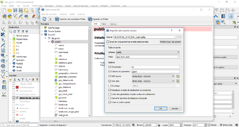Viewport: 239px width, 127px height.
Task: Enable the Encodage checkbox
Action: [109, 86]
